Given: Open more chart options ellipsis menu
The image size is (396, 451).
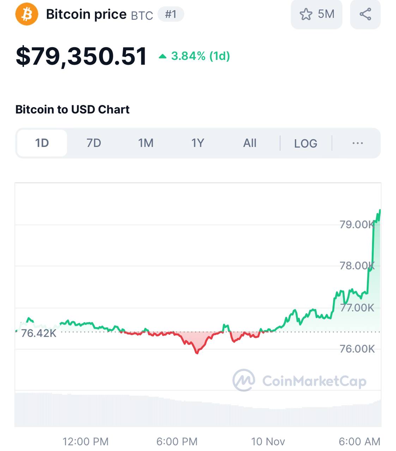Looking at the screenshot, I should [358, 143].
